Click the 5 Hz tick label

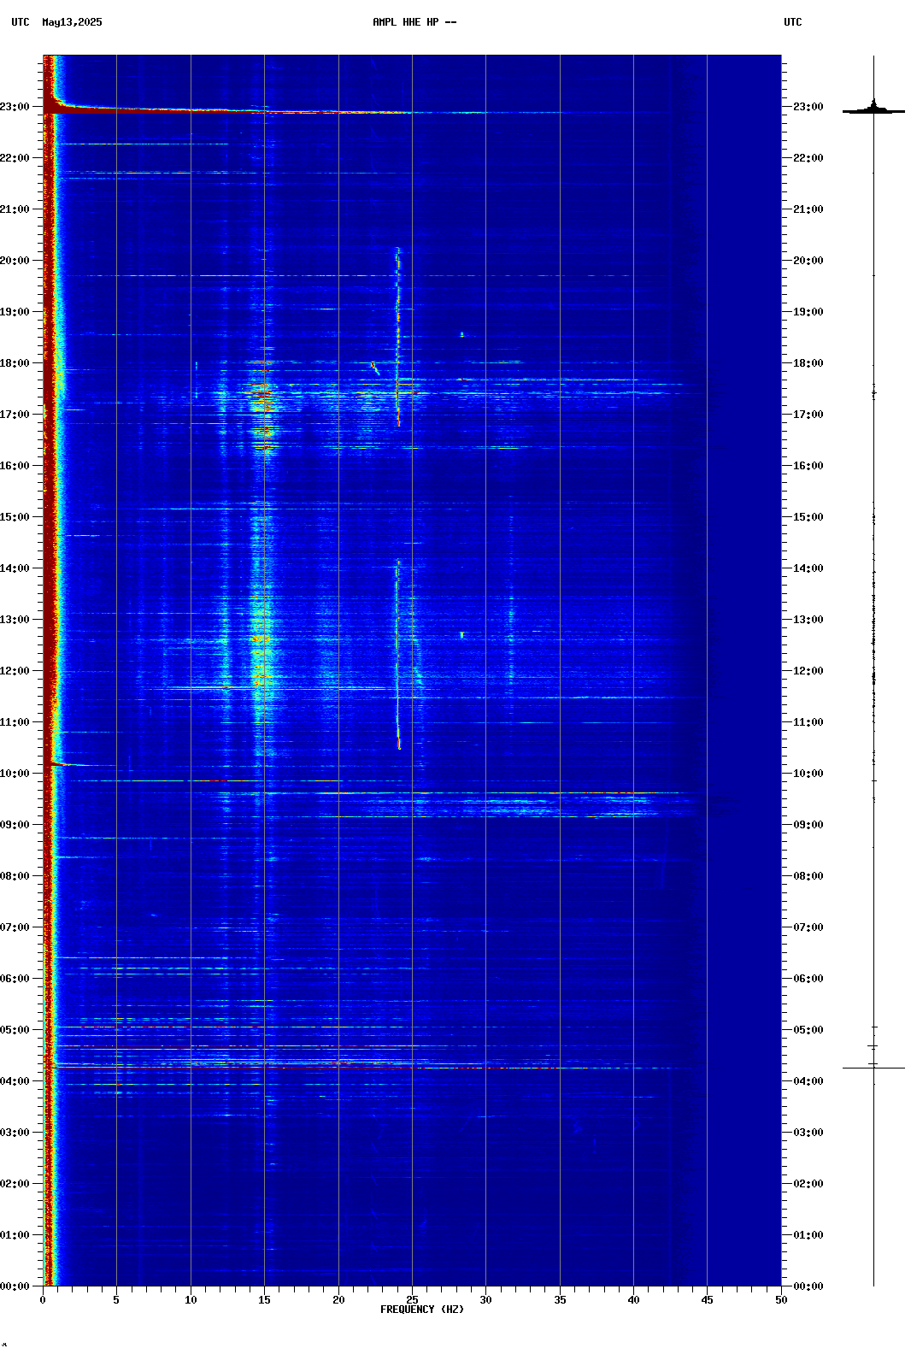pyautogui.click(x=116, y=1300)
